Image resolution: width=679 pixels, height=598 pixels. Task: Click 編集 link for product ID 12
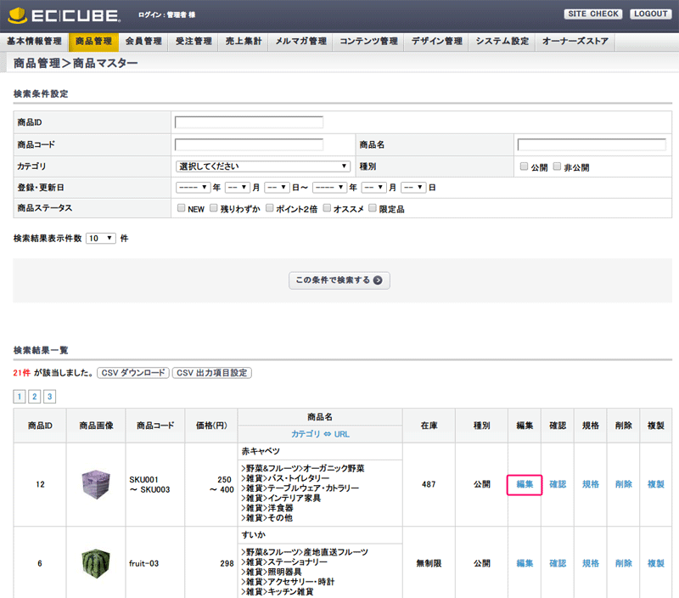[x=525, y=484]
